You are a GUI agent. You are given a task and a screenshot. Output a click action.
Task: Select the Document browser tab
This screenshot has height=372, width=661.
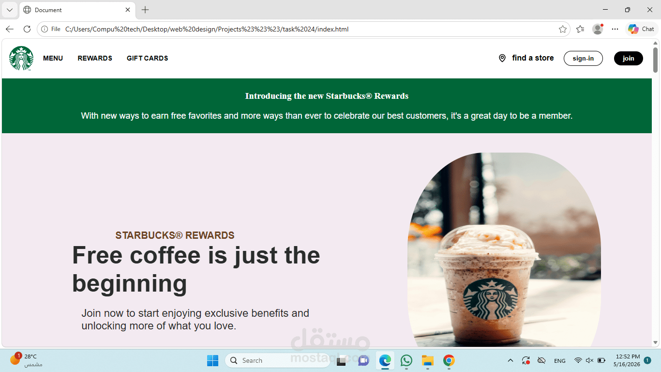tap(77, 10)
